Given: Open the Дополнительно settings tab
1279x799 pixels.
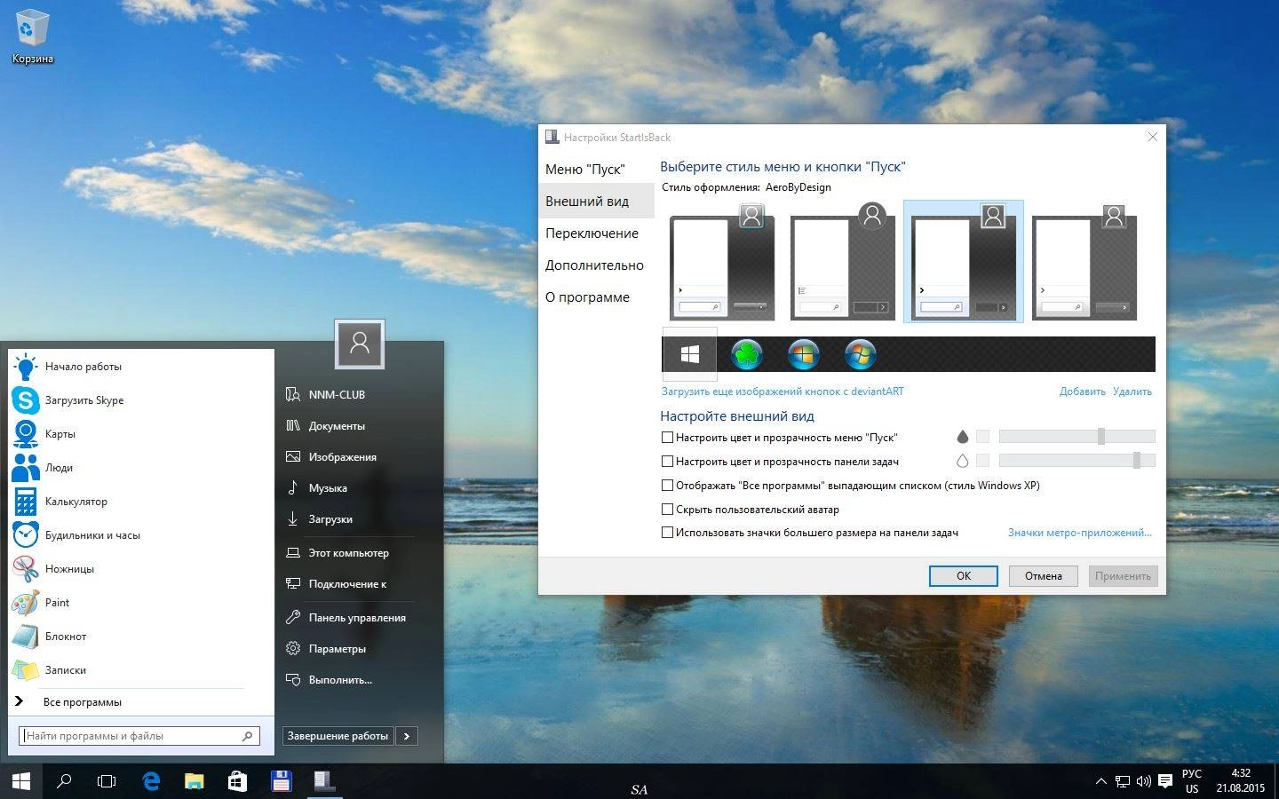Looking at the screenshot, I should pos(596,265).
